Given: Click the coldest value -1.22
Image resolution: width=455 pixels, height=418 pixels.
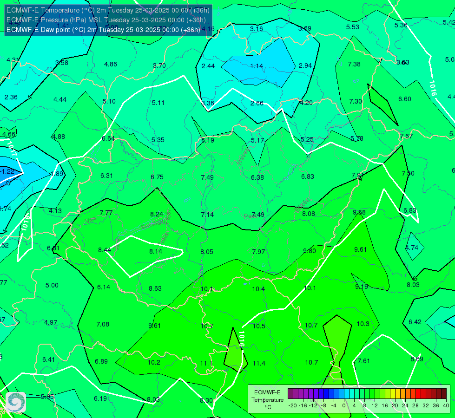Looking at the screenshot, I should click(x=7, y=171).
